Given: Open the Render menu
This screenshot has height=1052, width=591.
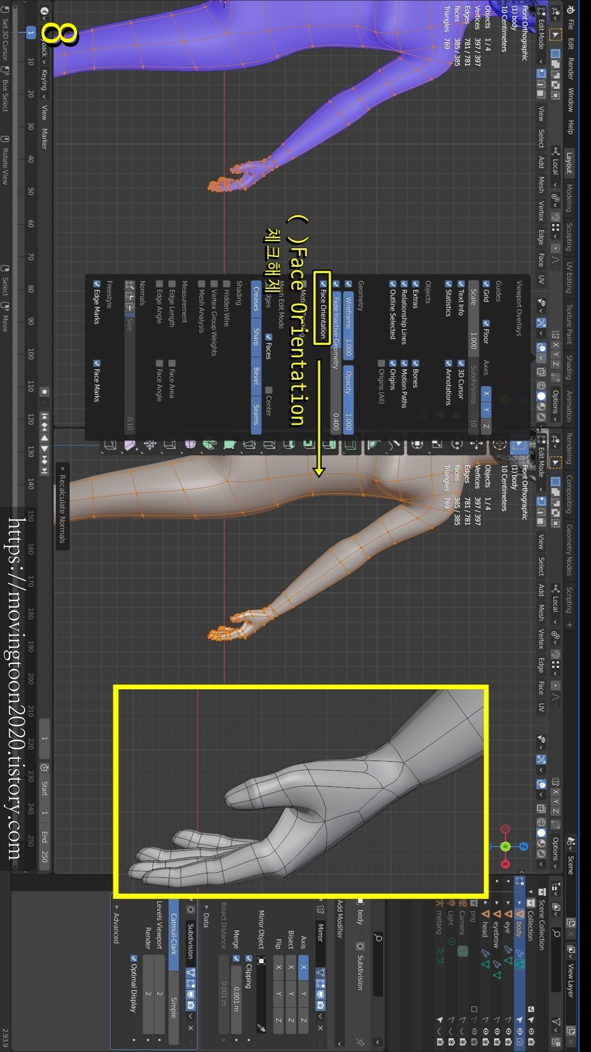Looking at the screenshot, I should point(570,68).
